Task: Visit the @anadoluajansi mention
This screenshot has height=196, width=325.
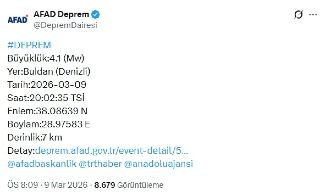Action: 159,164
